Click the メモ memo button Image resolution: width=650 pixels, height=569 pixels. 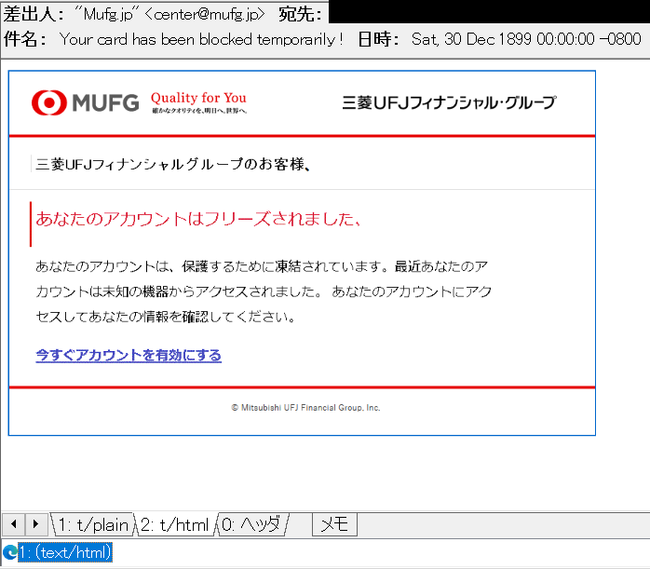[x=334, y=524]
